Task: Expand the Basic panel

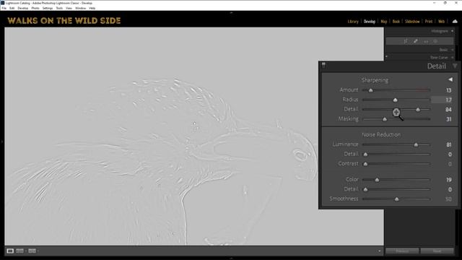Action: coord(453,50)
